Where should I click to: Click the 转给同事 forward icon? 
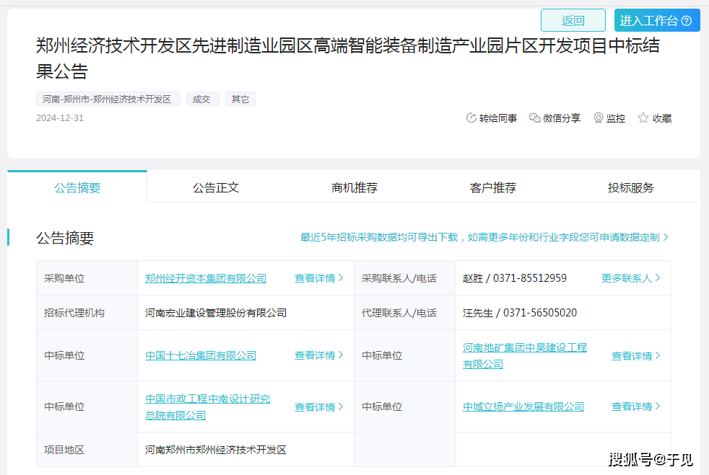471,117
